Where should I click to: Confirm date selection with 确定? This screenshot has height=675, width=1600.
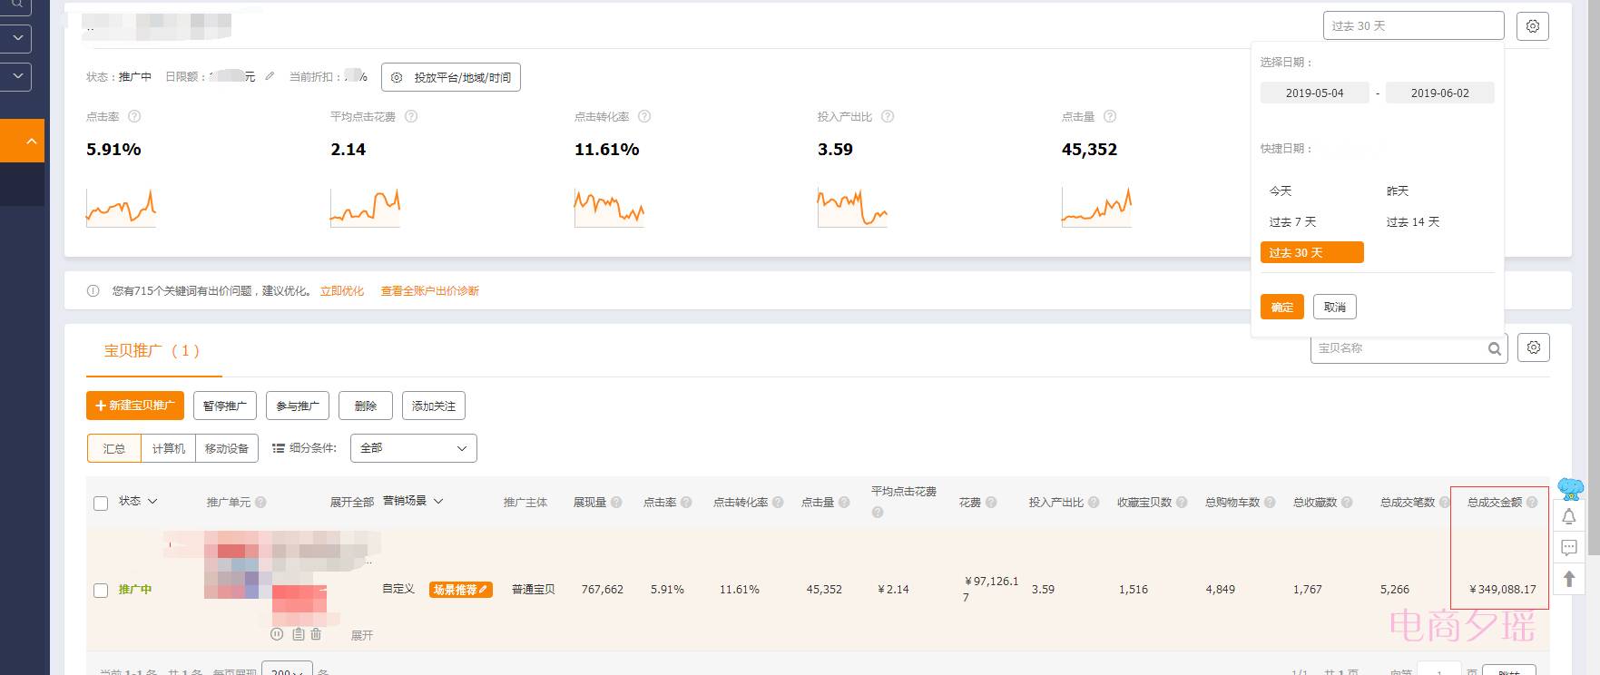click(x=1282, y=307)
